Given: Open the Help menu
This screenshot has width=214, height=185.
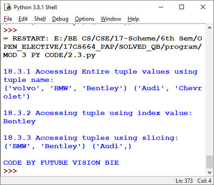Looking at the screenshot, I should coord(133,19).
